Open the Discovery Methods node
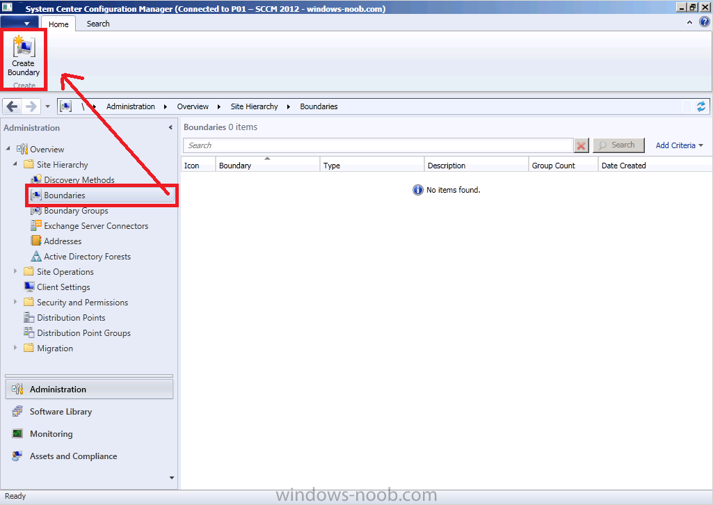The width and height of the screenshot is (713, 505). pos(79,180)
